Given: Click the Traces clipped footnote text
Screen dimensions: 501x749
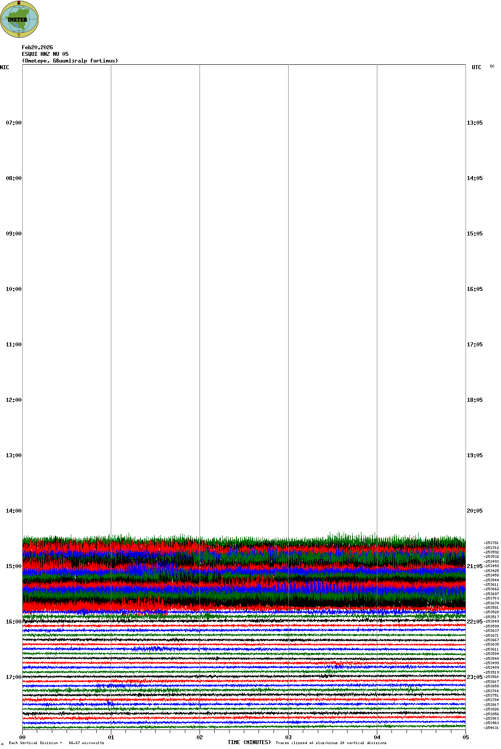Looking at the screenshot, I should (x=331, y=743).
